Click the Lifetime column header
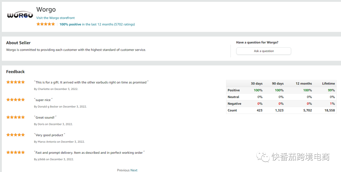Image resolution: width=341 pixels, height=172 pixels. [328, 84]
